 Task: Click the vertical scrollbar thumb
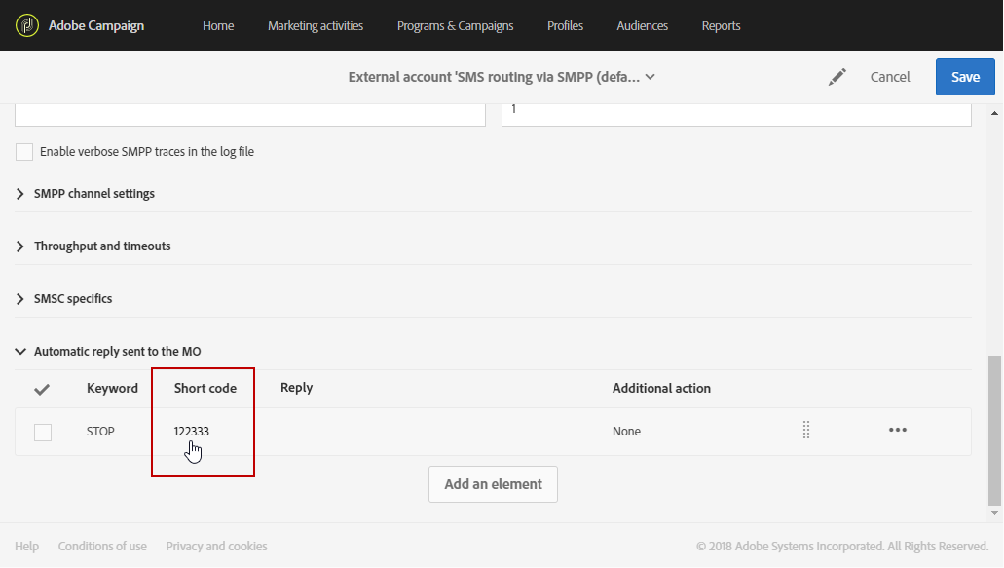[994, 431]
